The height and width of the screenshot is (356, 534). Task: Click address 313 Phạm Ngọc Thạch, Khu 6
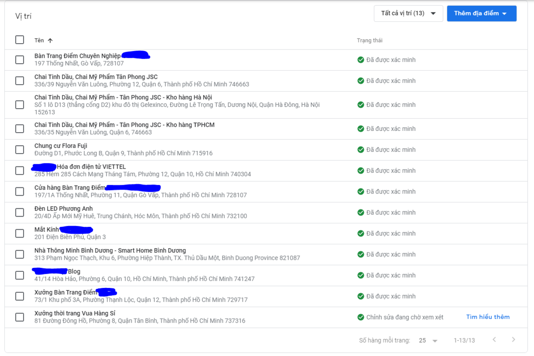pos(167,258)
